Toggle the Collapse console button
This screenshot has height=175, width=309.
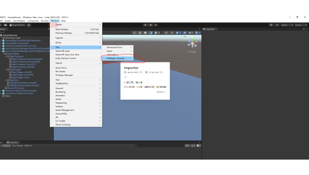click(x=6, y=146)
